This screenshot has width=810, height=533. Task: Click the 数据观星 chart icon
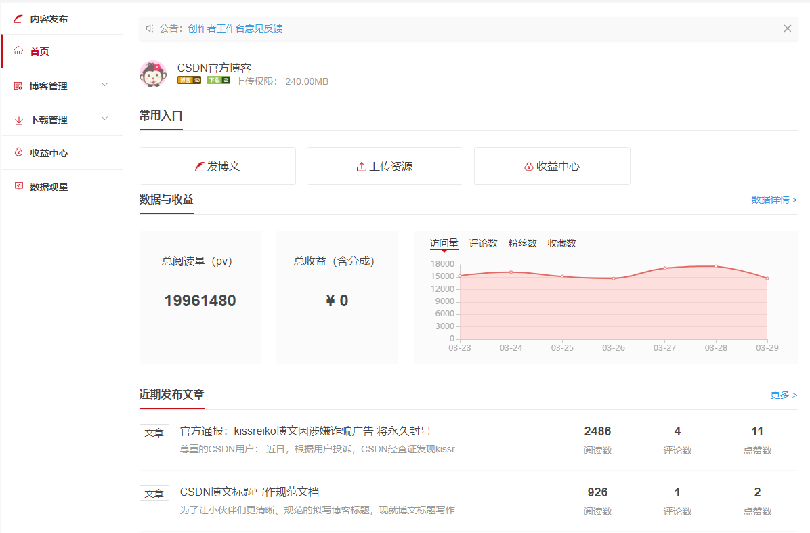(x=18, y=186)
